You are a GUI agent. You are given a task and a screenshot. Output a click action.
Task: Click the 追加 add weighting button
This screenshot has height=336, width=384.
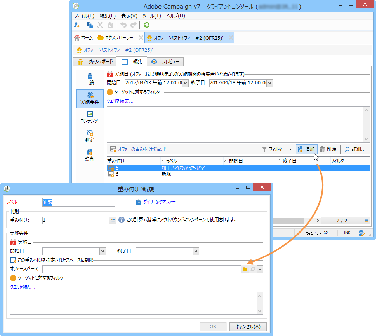306,149
